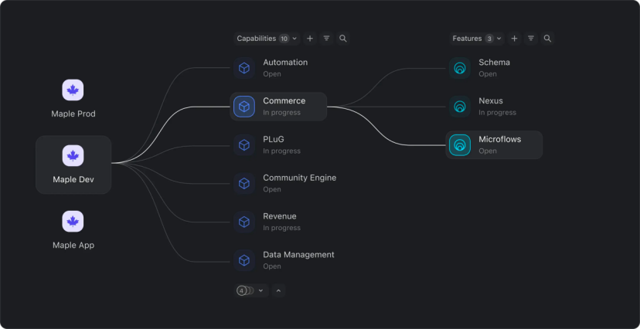Click the Community Engine cube icon
640x329 pixels.
[244, 184]
